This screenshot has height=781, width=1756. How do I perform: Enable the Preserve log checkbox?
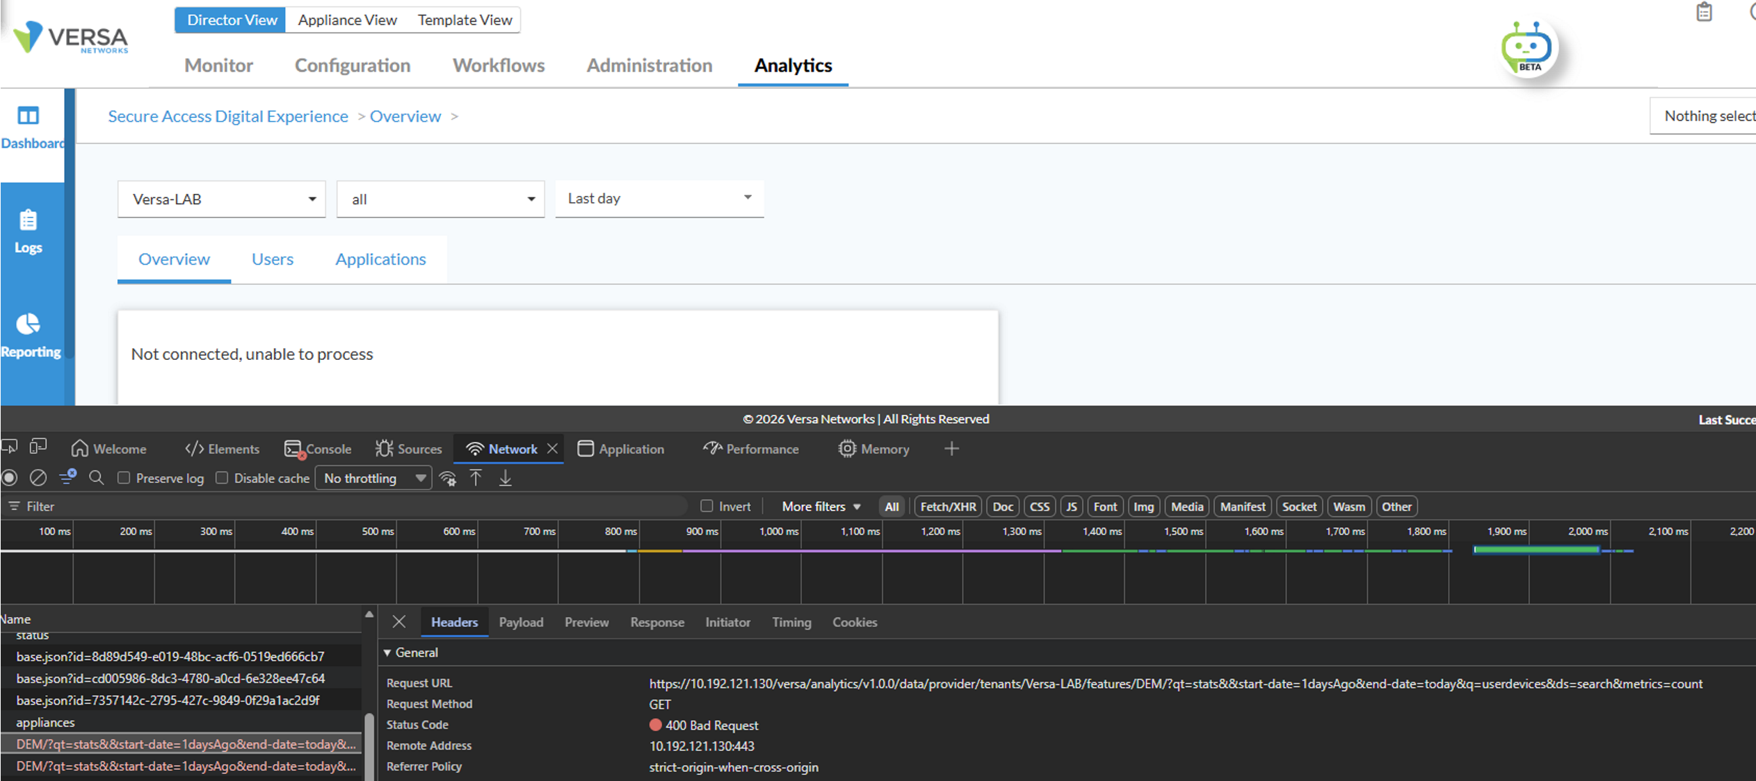[124, 478]
